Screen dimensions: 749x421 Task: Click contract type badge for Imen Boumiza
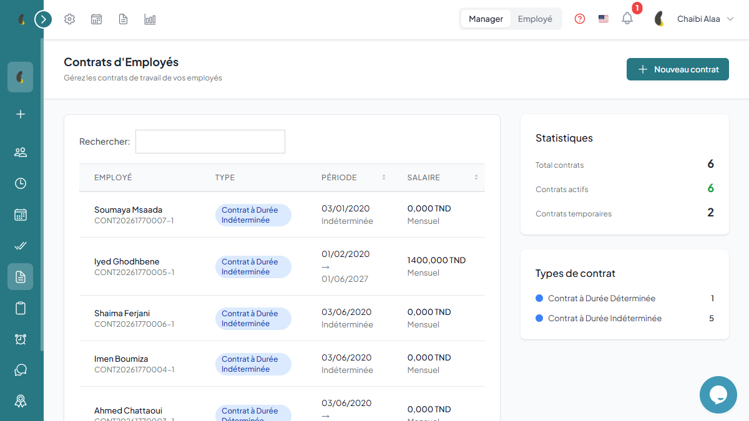click(x=253, y=364)
